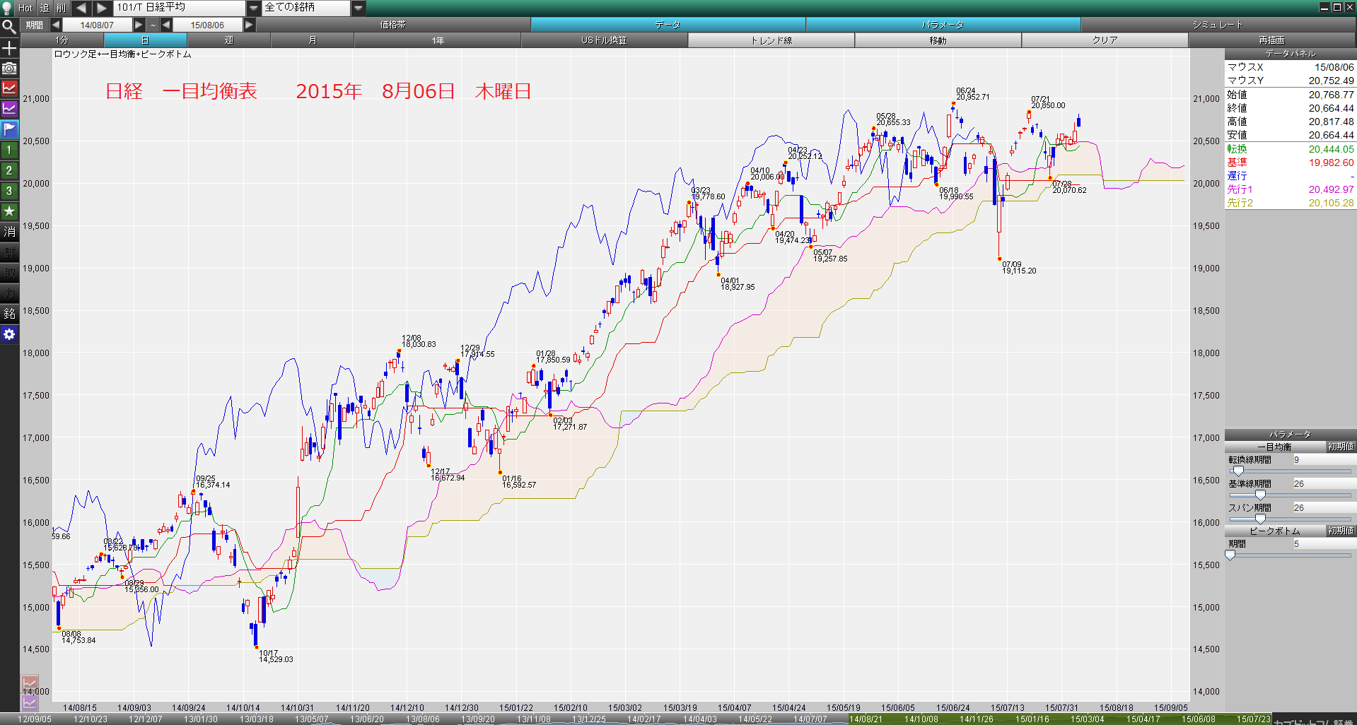Screen dimensions: 1357x725
Task: Open the blue gear settings icon
Action: [9, 334]
